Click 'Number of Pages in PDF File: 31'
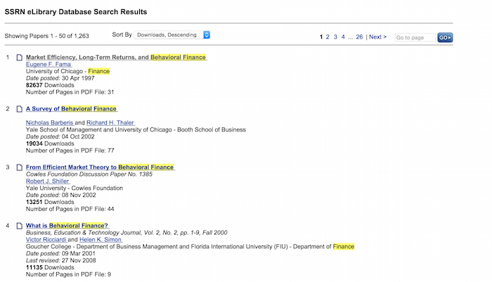492x282 pixels. pyautogui.click(x=70, y=92)
